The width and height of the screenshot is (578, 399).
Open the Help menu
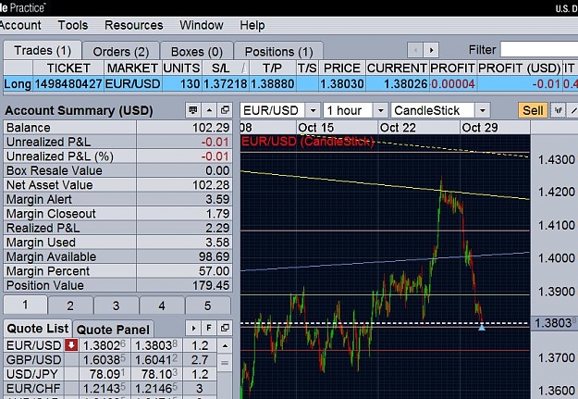pos(252,25)
